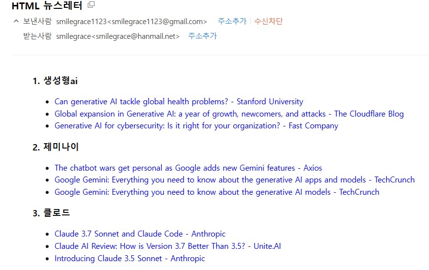Collapse the sender details chevron
Screen dimensions: 429x270
click(16, 21)
